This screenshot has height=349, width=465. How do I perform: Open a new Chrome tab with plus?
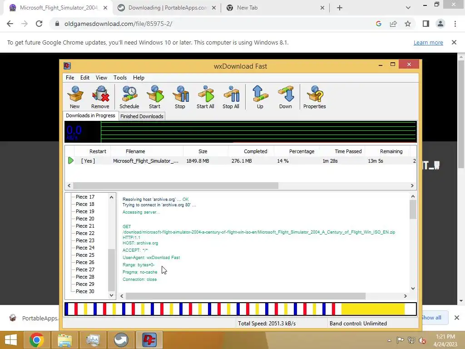pos(340,8)
